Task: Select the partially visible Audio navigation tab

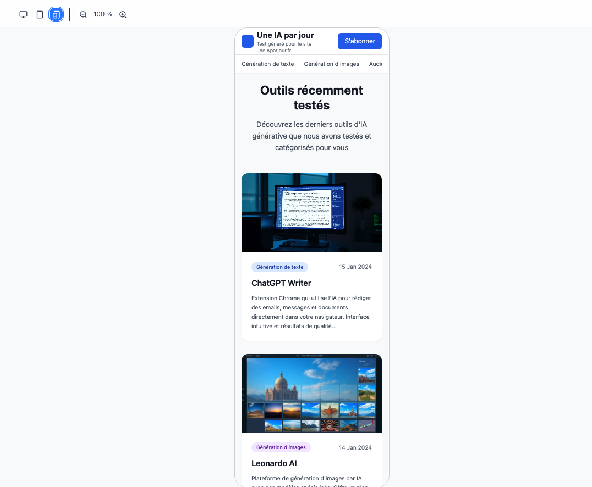Action: [376, 64]
